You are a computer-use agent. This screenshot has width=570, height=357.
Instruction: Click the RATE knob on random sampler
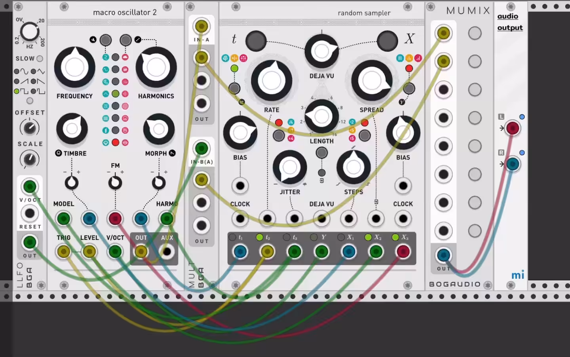(x=272, y=81)
